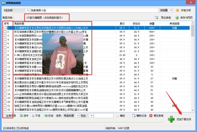
Task: Click the 导出表格 export icon
Action: coord(156,18)
